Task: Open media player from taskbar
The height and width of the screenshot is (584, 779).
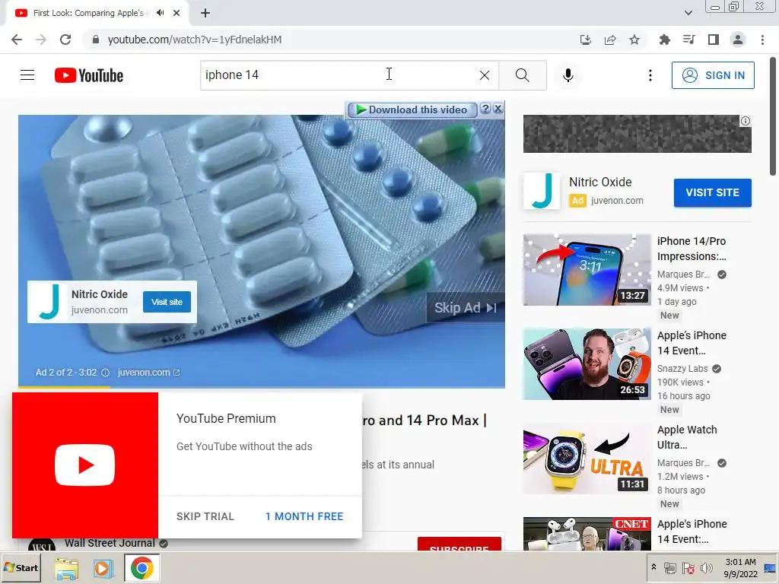Action: click(x=103, y=568)
